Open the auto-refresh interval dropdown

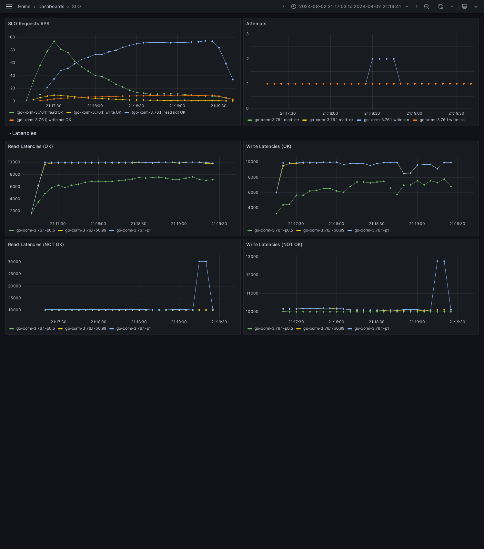point(452,6)
